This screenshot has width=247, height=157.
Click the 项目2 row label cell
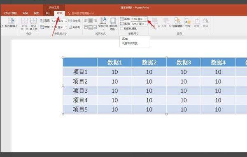pos(80,81)
